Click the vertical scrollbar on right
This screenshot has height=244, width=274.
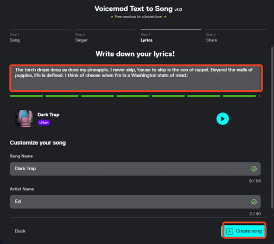coord(272,127)
